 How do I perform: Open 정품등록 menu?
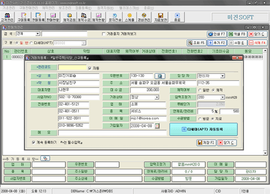(x=83, y=8)
